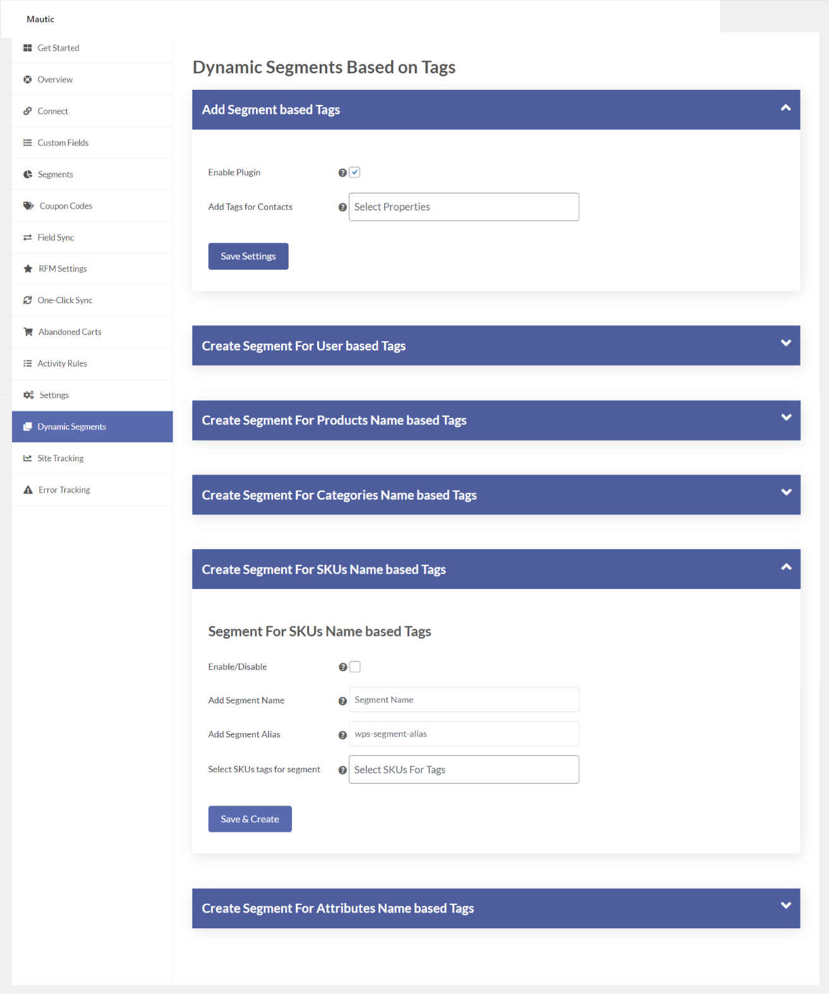
Task: Open the Error Tracking link
Action: [x=92, y=490]
